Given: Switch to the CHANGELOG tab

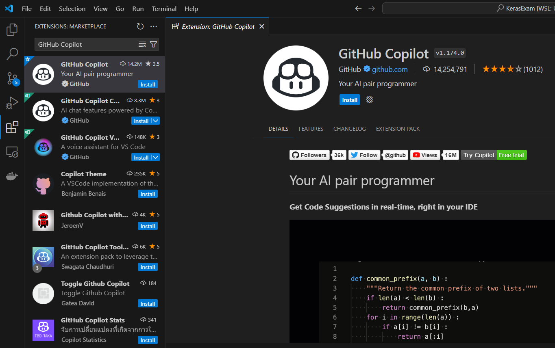Looking at the screenshot, I should point(349,129).
